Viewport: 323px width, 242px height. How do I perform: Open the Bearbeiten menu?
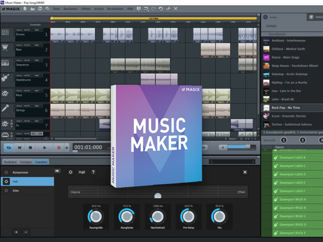point(71,9)
